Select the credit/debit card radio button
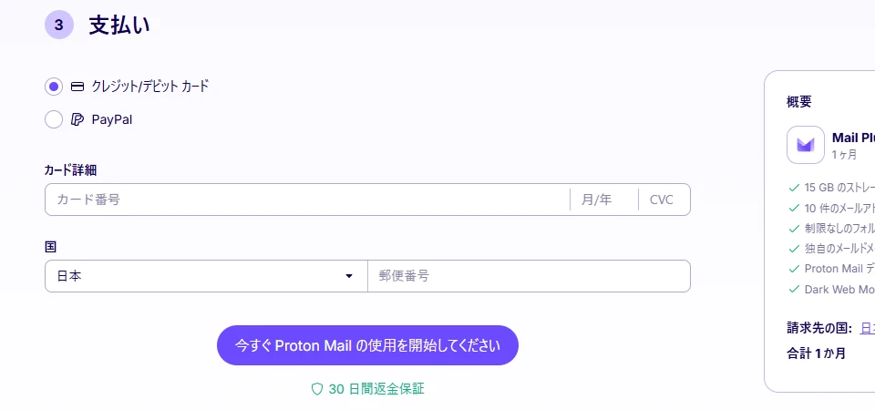 pyautogui.click(x=54, y=87)
